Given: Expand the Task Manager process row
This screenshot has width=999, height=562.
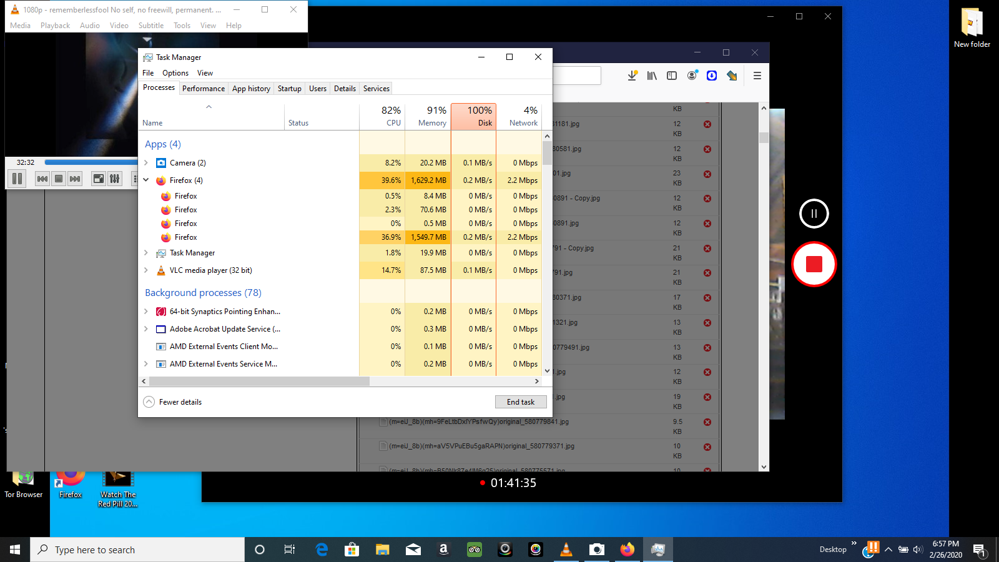Looking at the screenshot, I should pos(146,253).
